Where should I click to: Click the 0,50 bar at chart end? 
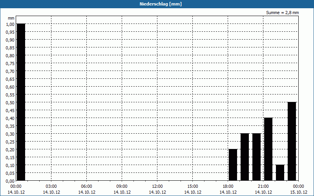292,142
